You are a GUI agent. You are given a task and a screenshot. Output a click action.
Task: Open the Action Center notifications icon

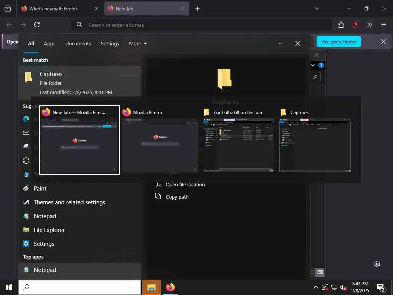coord(381,288)
